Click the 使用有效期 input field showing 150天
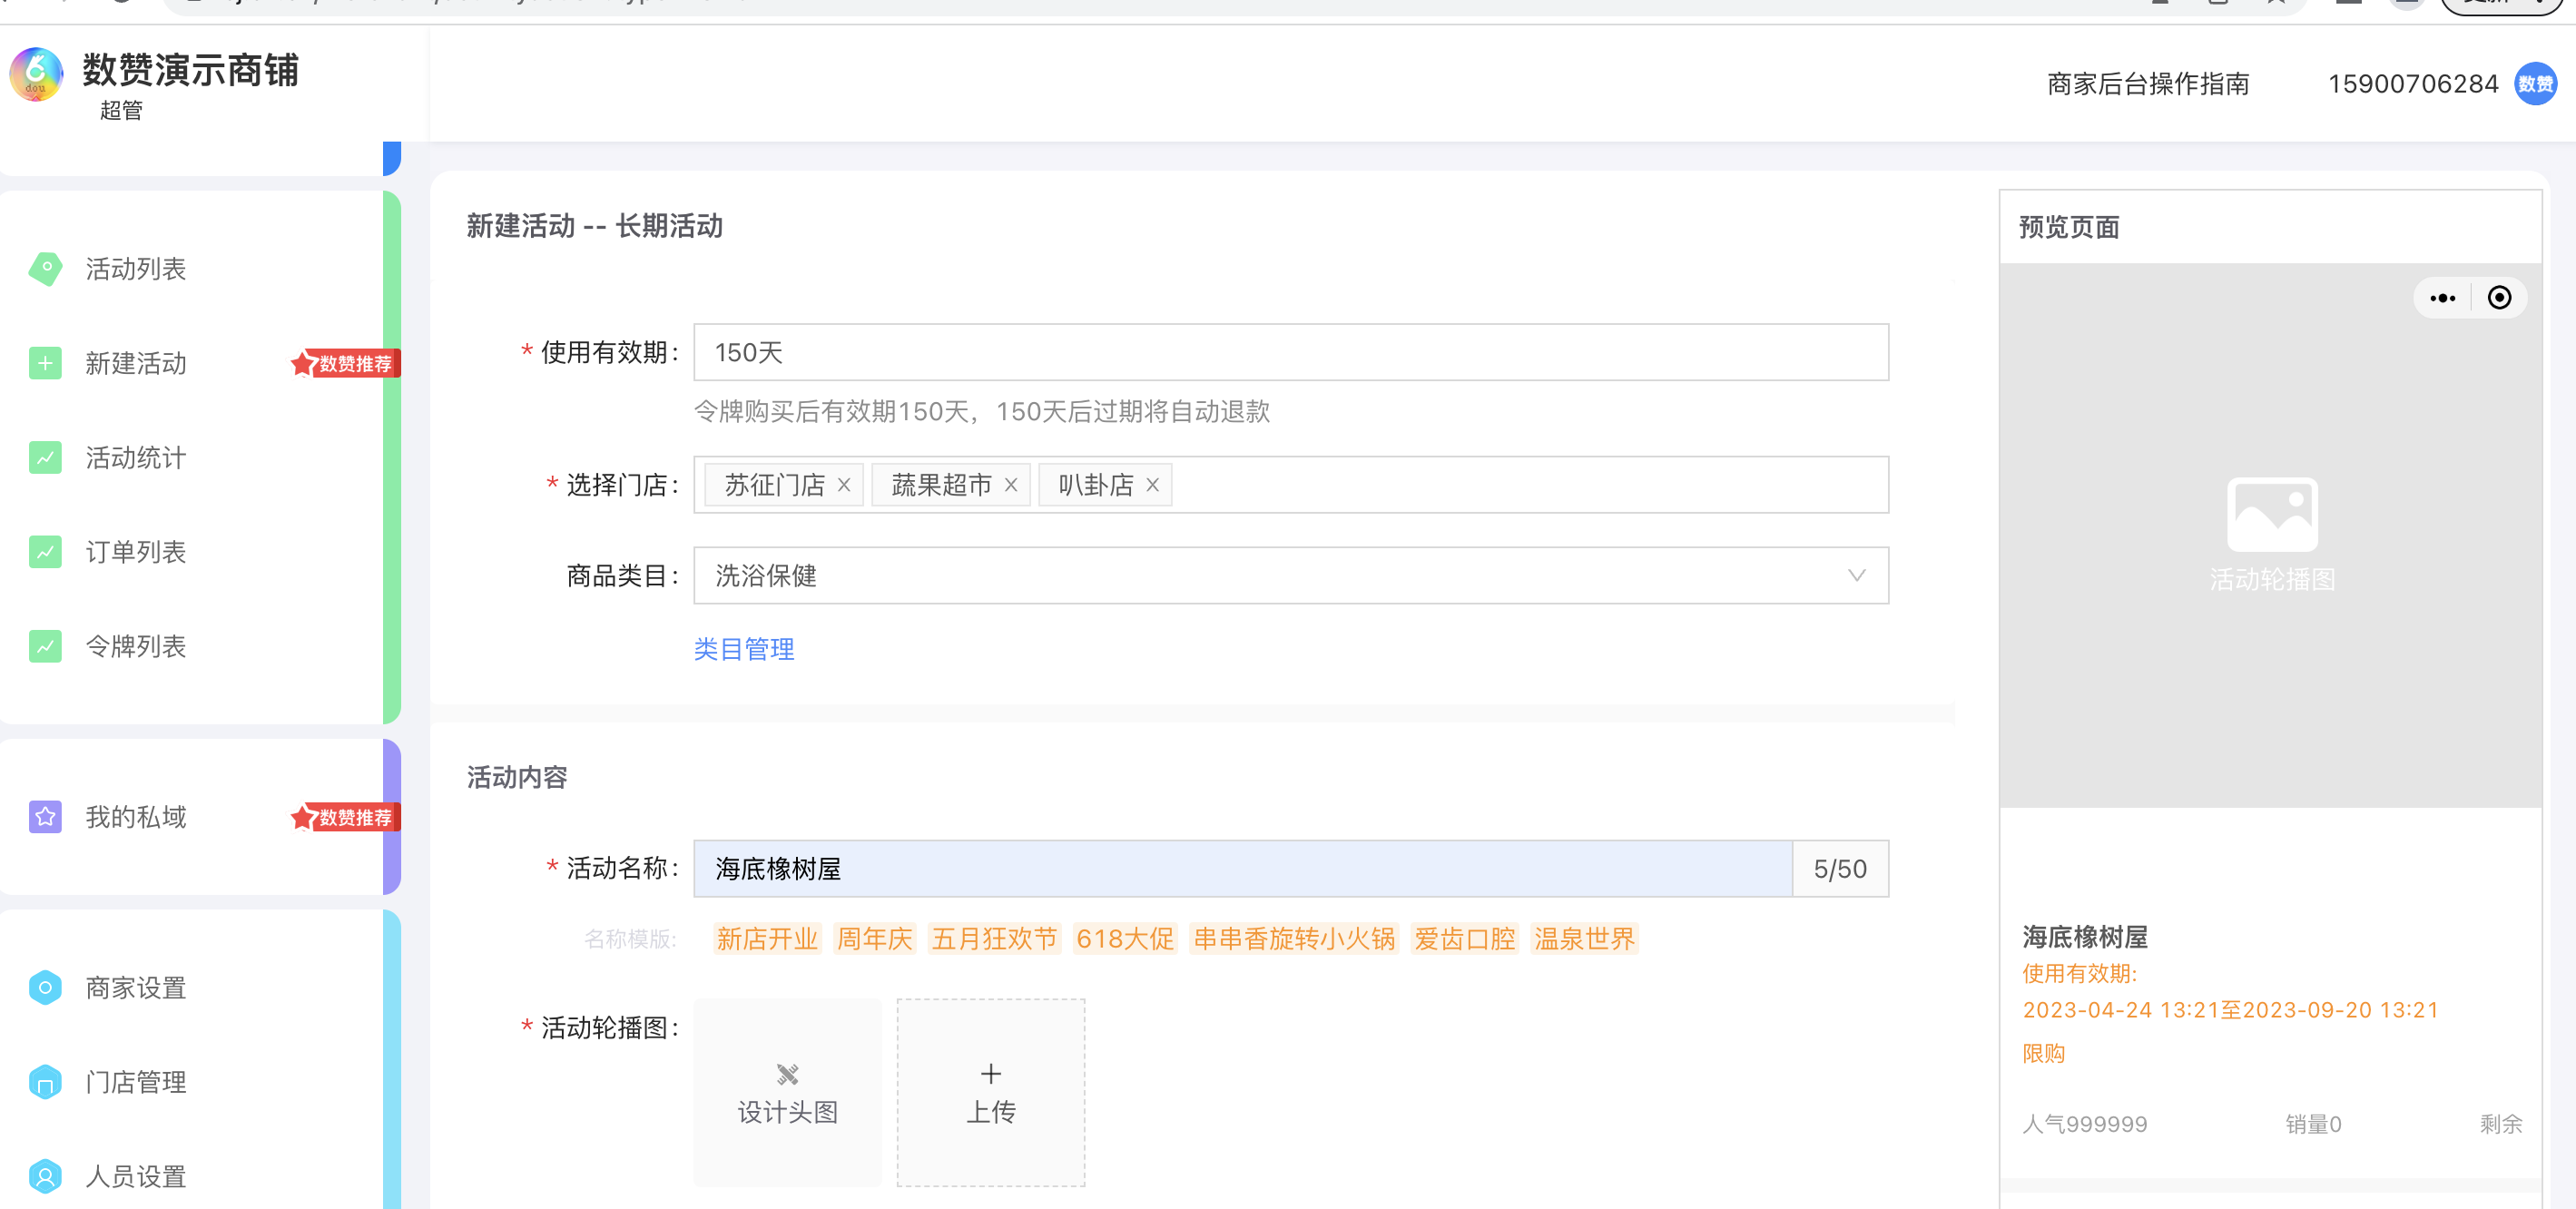 1290,352
